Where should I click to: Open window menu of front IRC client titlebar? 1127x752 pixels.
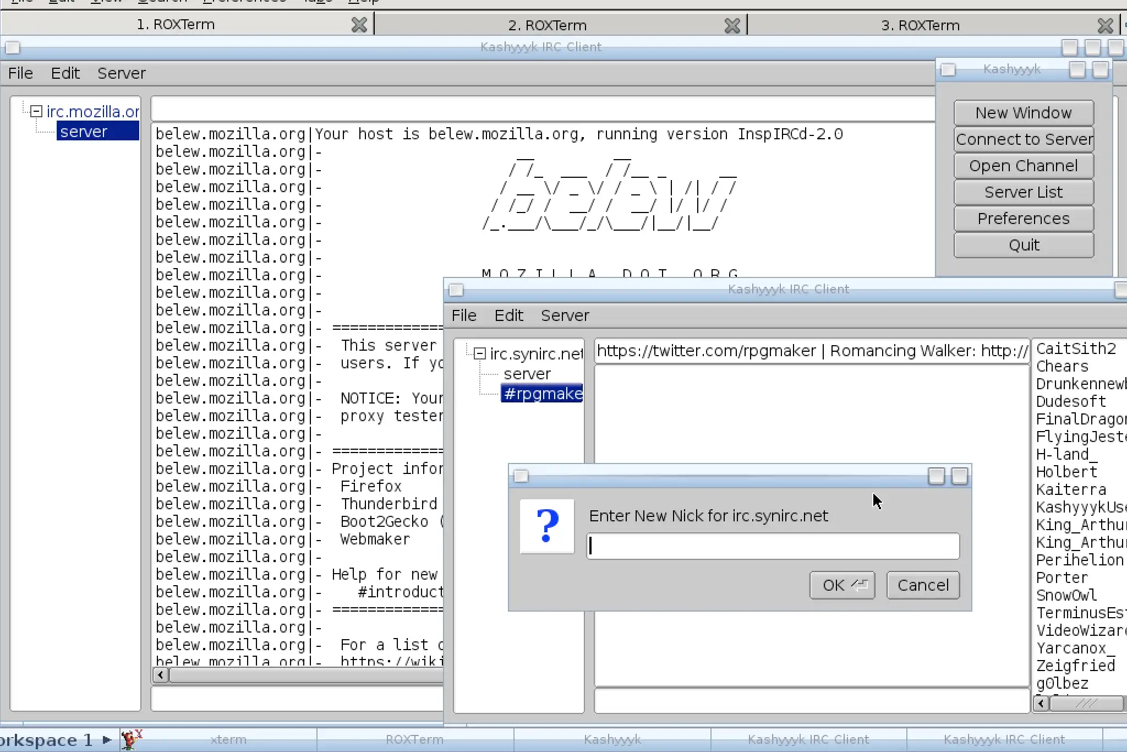(456, 290)
